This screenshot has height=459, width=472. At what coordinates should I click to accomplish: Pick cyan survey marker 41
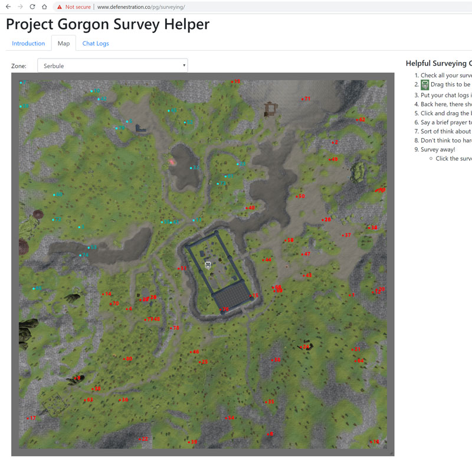(175, 222)
